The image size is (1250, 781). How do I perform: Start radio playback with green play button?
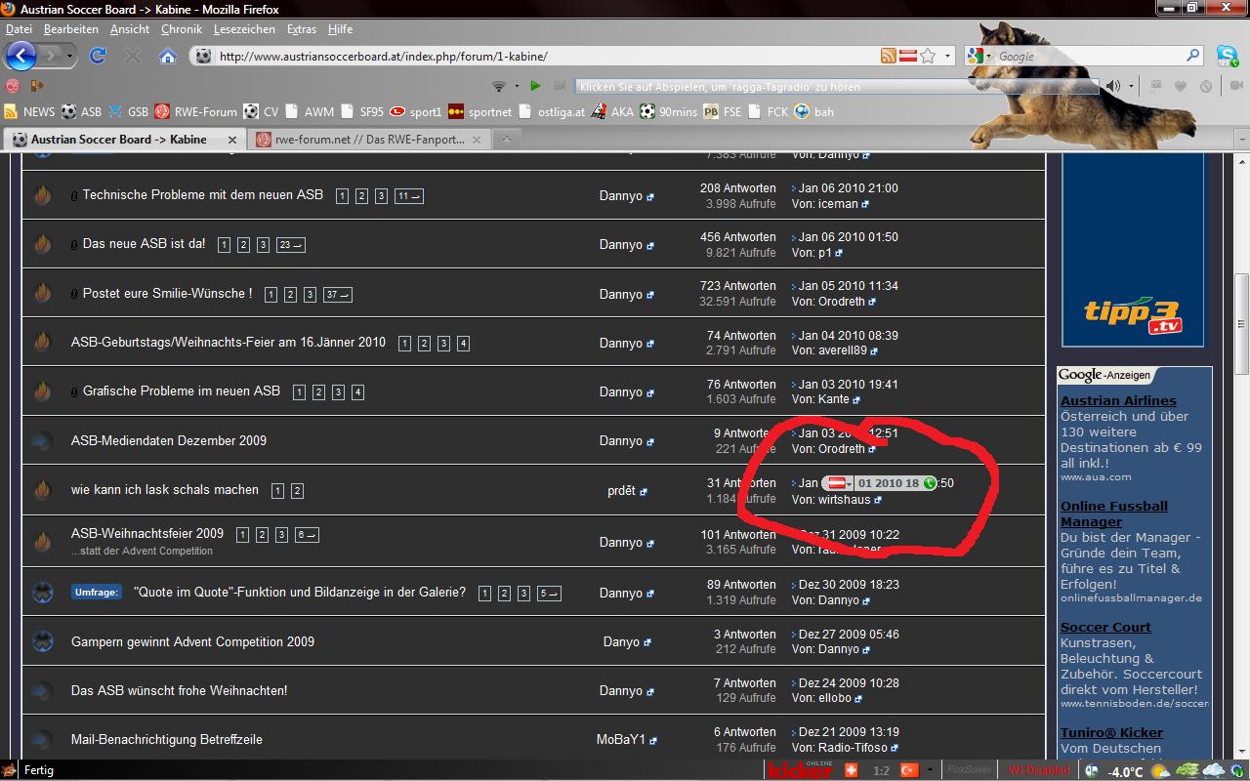tap(535, 86)
